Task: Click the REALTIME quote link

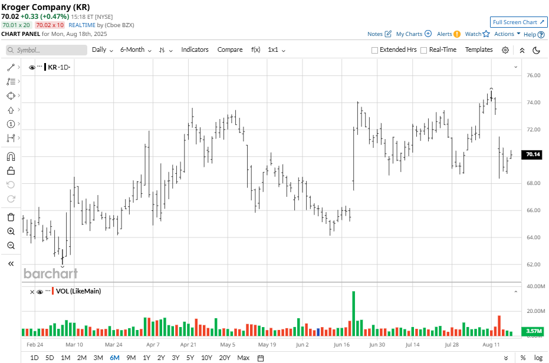Action: point(82,25)
